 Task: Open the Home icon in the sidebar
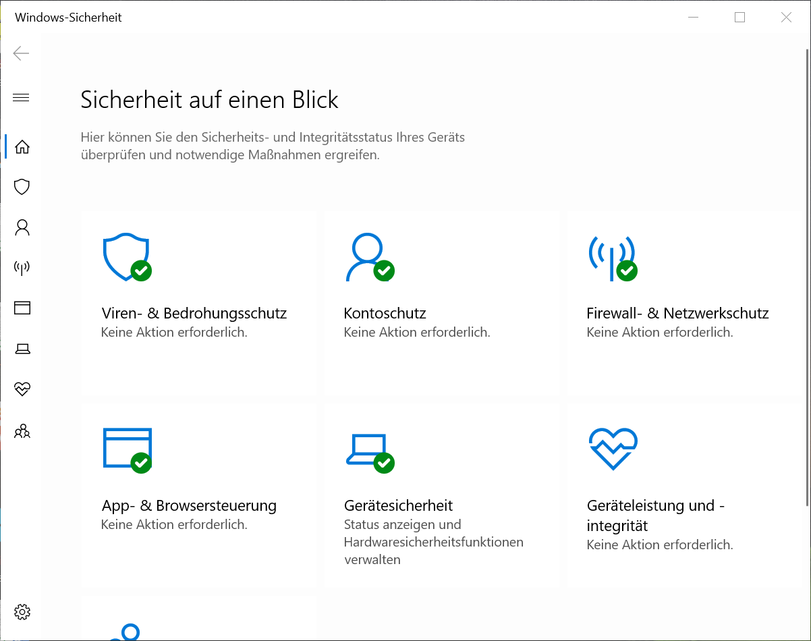(x=22, y=146)
